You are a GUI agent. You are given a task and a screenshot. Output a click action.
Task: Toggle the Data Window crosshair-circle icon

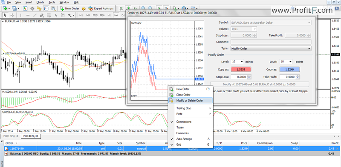coord(32,8)
